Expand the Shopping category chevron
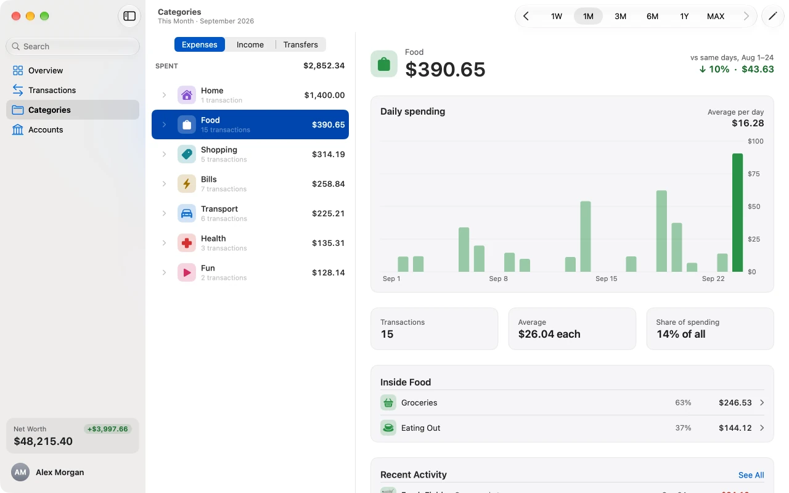789x493 pixels. point(164,154)
